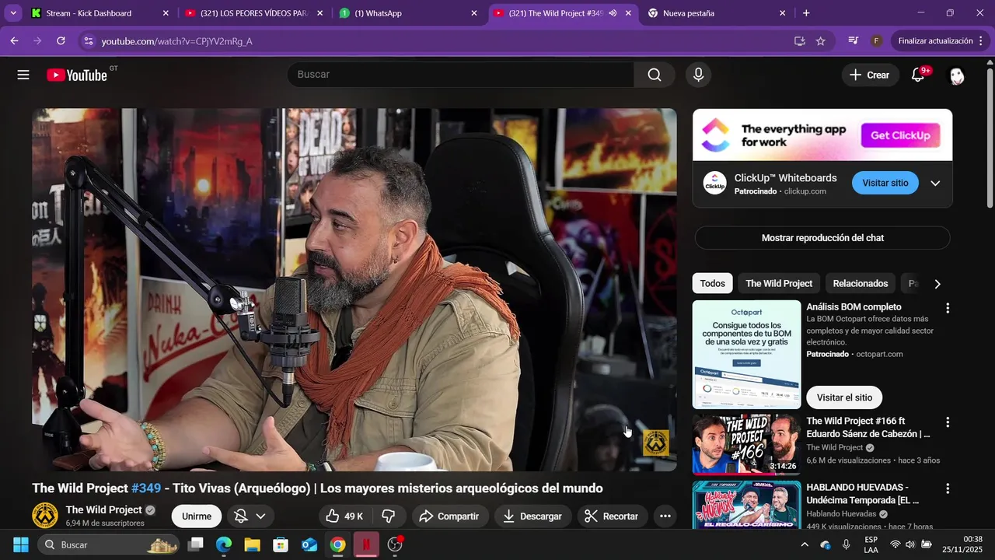This screenshot has width=995, height=560.
Task: Open The Wild Project channel name link
Action: pyautogui.click(x=103, y=509)
